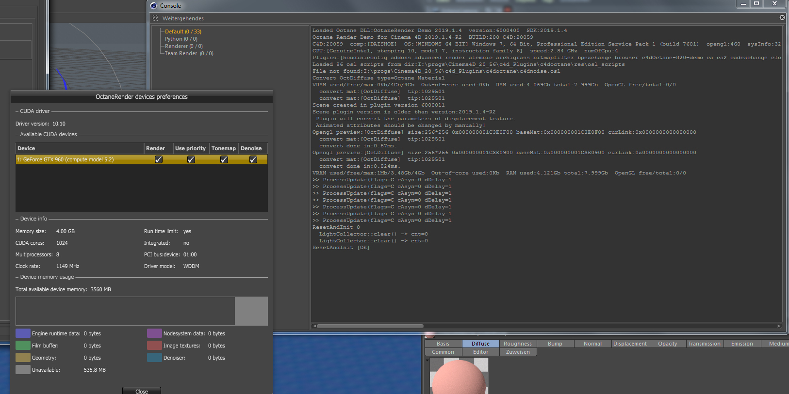The width and height of the screenshot is (789, 394).
Task: Click the OctaneRender devices preferences title bar
Action: [x=142, y=97]
